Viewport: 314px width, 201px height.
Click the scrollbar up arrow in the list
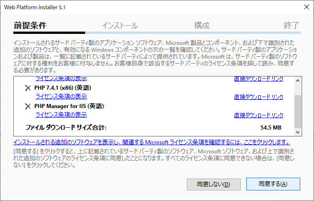coord(298,81)
